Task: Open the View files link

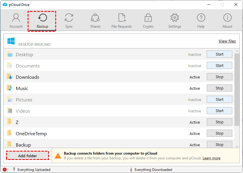Action: coord(227,41)
